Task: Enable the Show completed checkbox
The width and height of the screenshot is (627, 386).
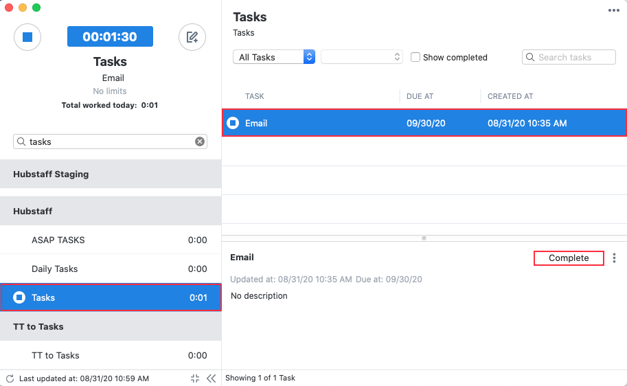Action: 415,57
